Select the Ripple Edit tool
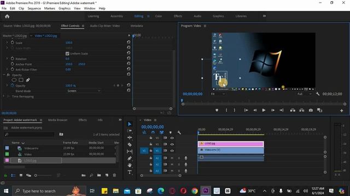The height and width of the screenshot is (196, 350). 130,138
